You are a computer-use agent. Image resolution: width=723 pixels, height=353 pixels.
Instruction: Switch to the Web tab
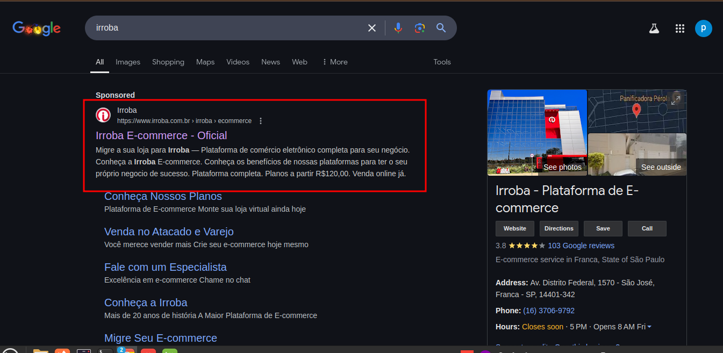[300, 62]
